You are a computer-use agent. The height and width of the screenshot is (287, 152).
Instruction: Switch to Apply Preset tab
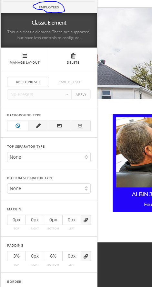point(28,82)
